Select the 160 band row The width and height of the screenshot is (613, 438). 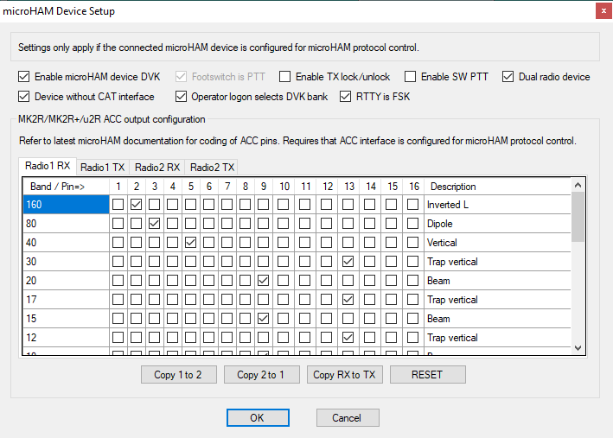(x=66, y=205)
